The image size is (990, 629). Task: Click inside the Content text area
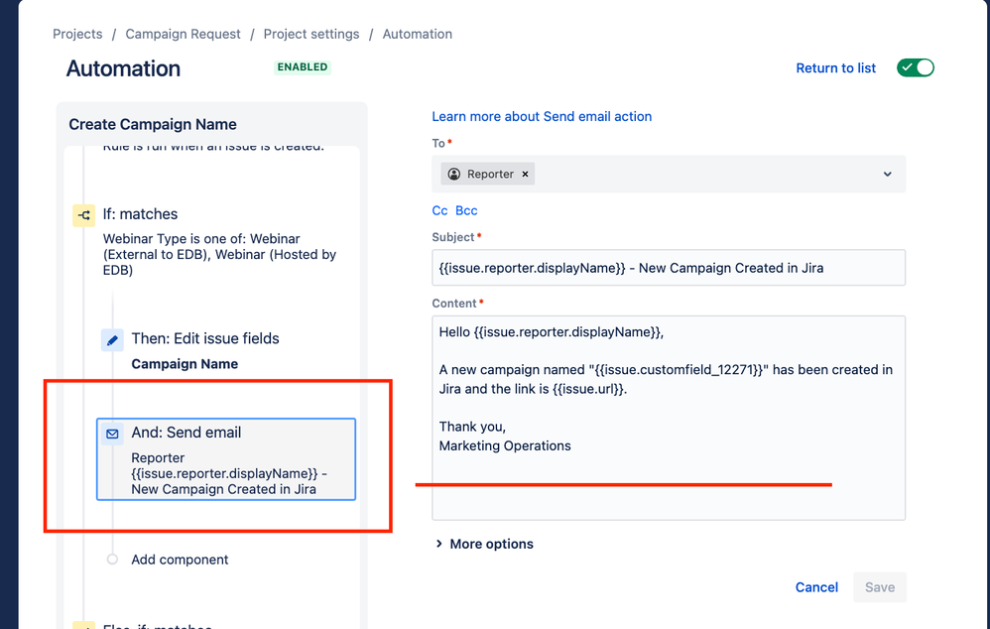(x=669, y=418)
